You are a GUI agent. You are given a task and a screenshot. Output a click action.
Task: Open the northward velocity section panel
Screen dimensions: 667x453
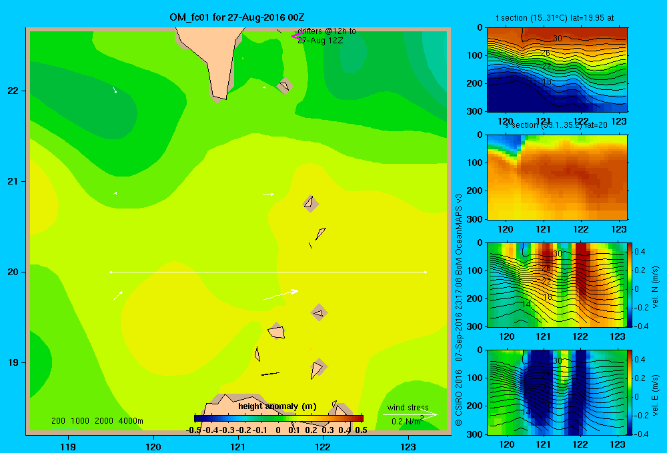557,284
